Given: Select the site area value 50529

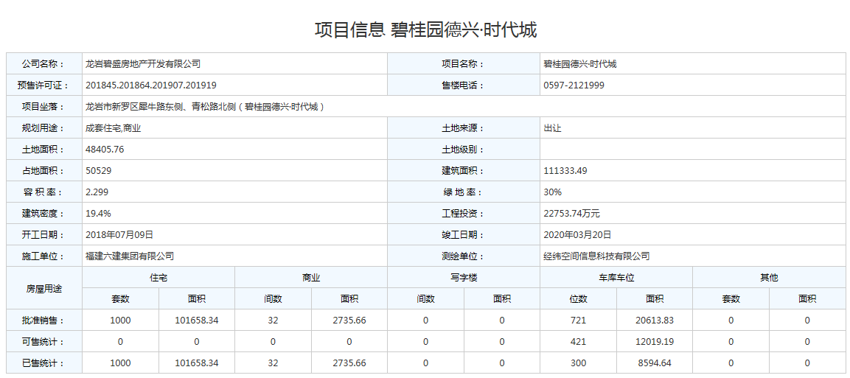Looking at the screenshot, I should click(x=99, y=171).
